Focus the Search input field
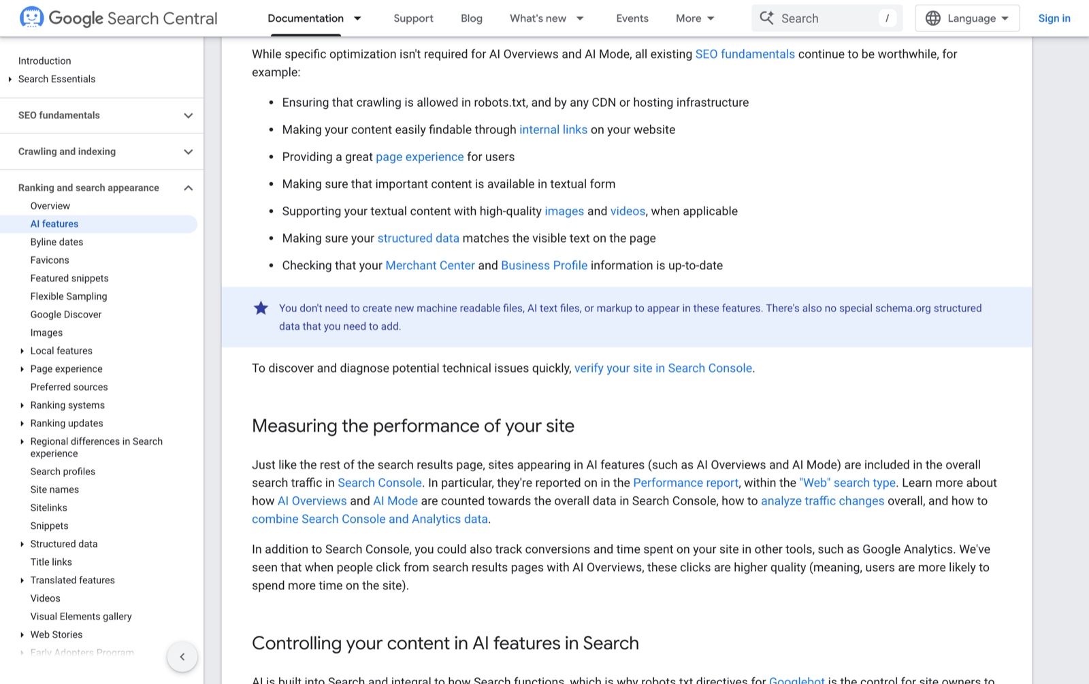The height and width of the screenshot is (684, 1089). pos(827,18)
